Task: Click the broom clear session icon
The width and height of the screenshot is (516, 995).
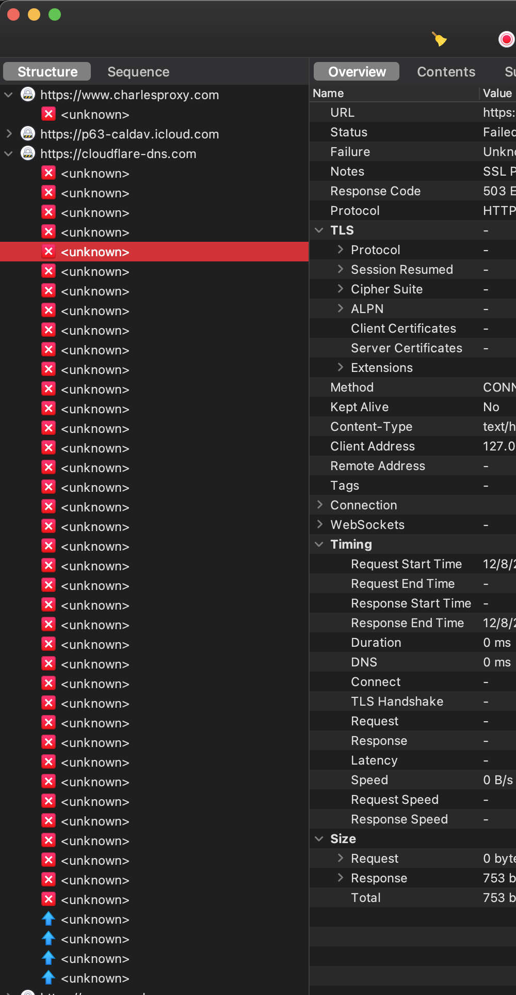Action: (439, 39)
